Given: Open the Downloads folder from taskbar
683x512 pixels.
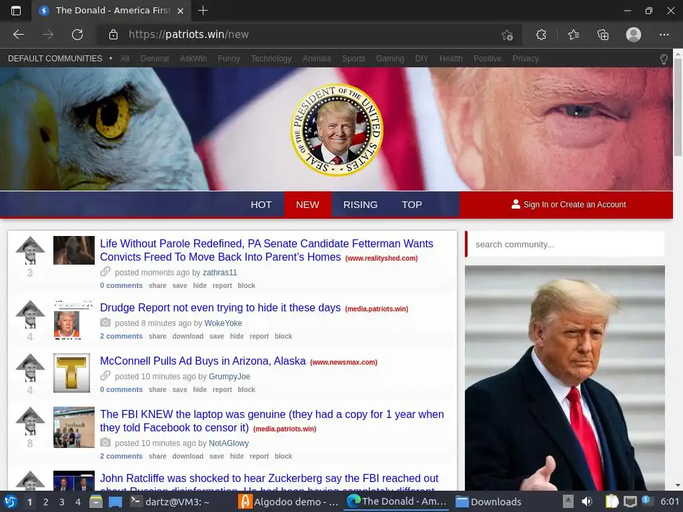Looking at the screenshot, I should (488, 501).
